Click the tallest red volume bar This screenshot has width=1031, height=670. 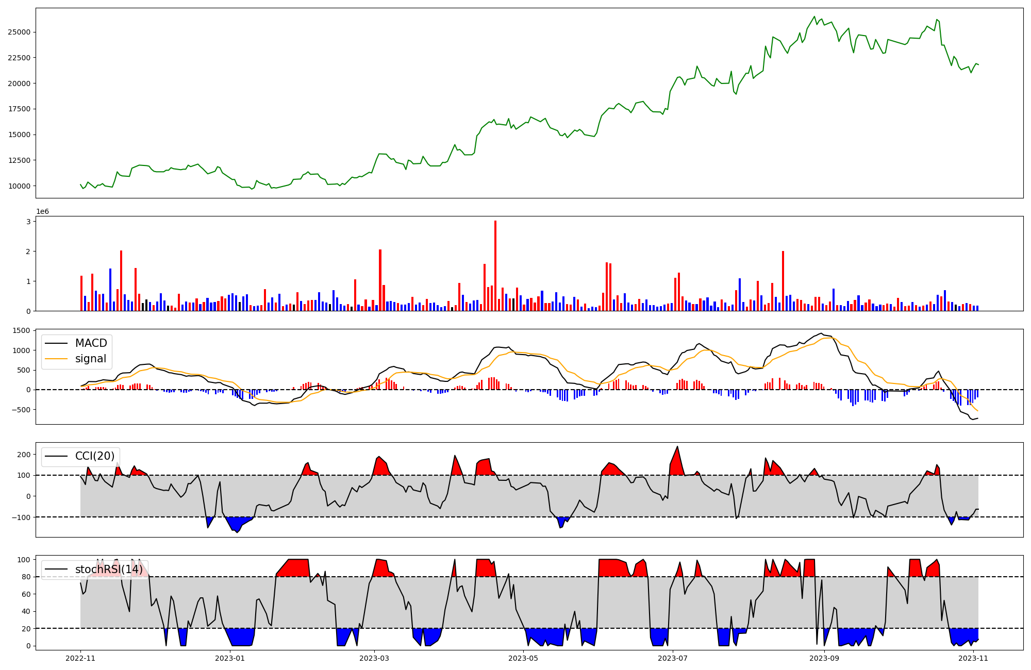(495, 265)
